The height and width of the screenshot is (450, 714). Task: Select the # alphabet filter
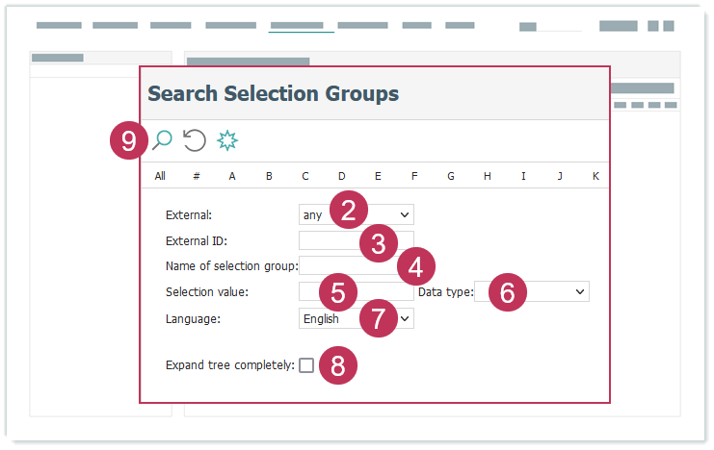[x=196, y=176]
